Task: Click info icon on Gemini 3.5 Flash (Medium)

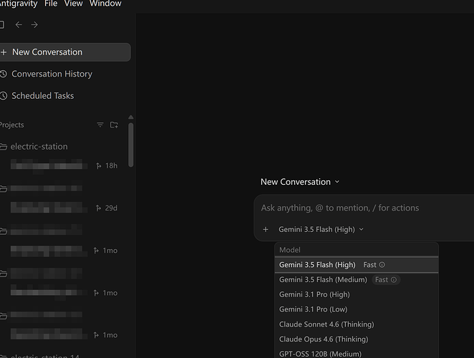Action: point(394,280)
